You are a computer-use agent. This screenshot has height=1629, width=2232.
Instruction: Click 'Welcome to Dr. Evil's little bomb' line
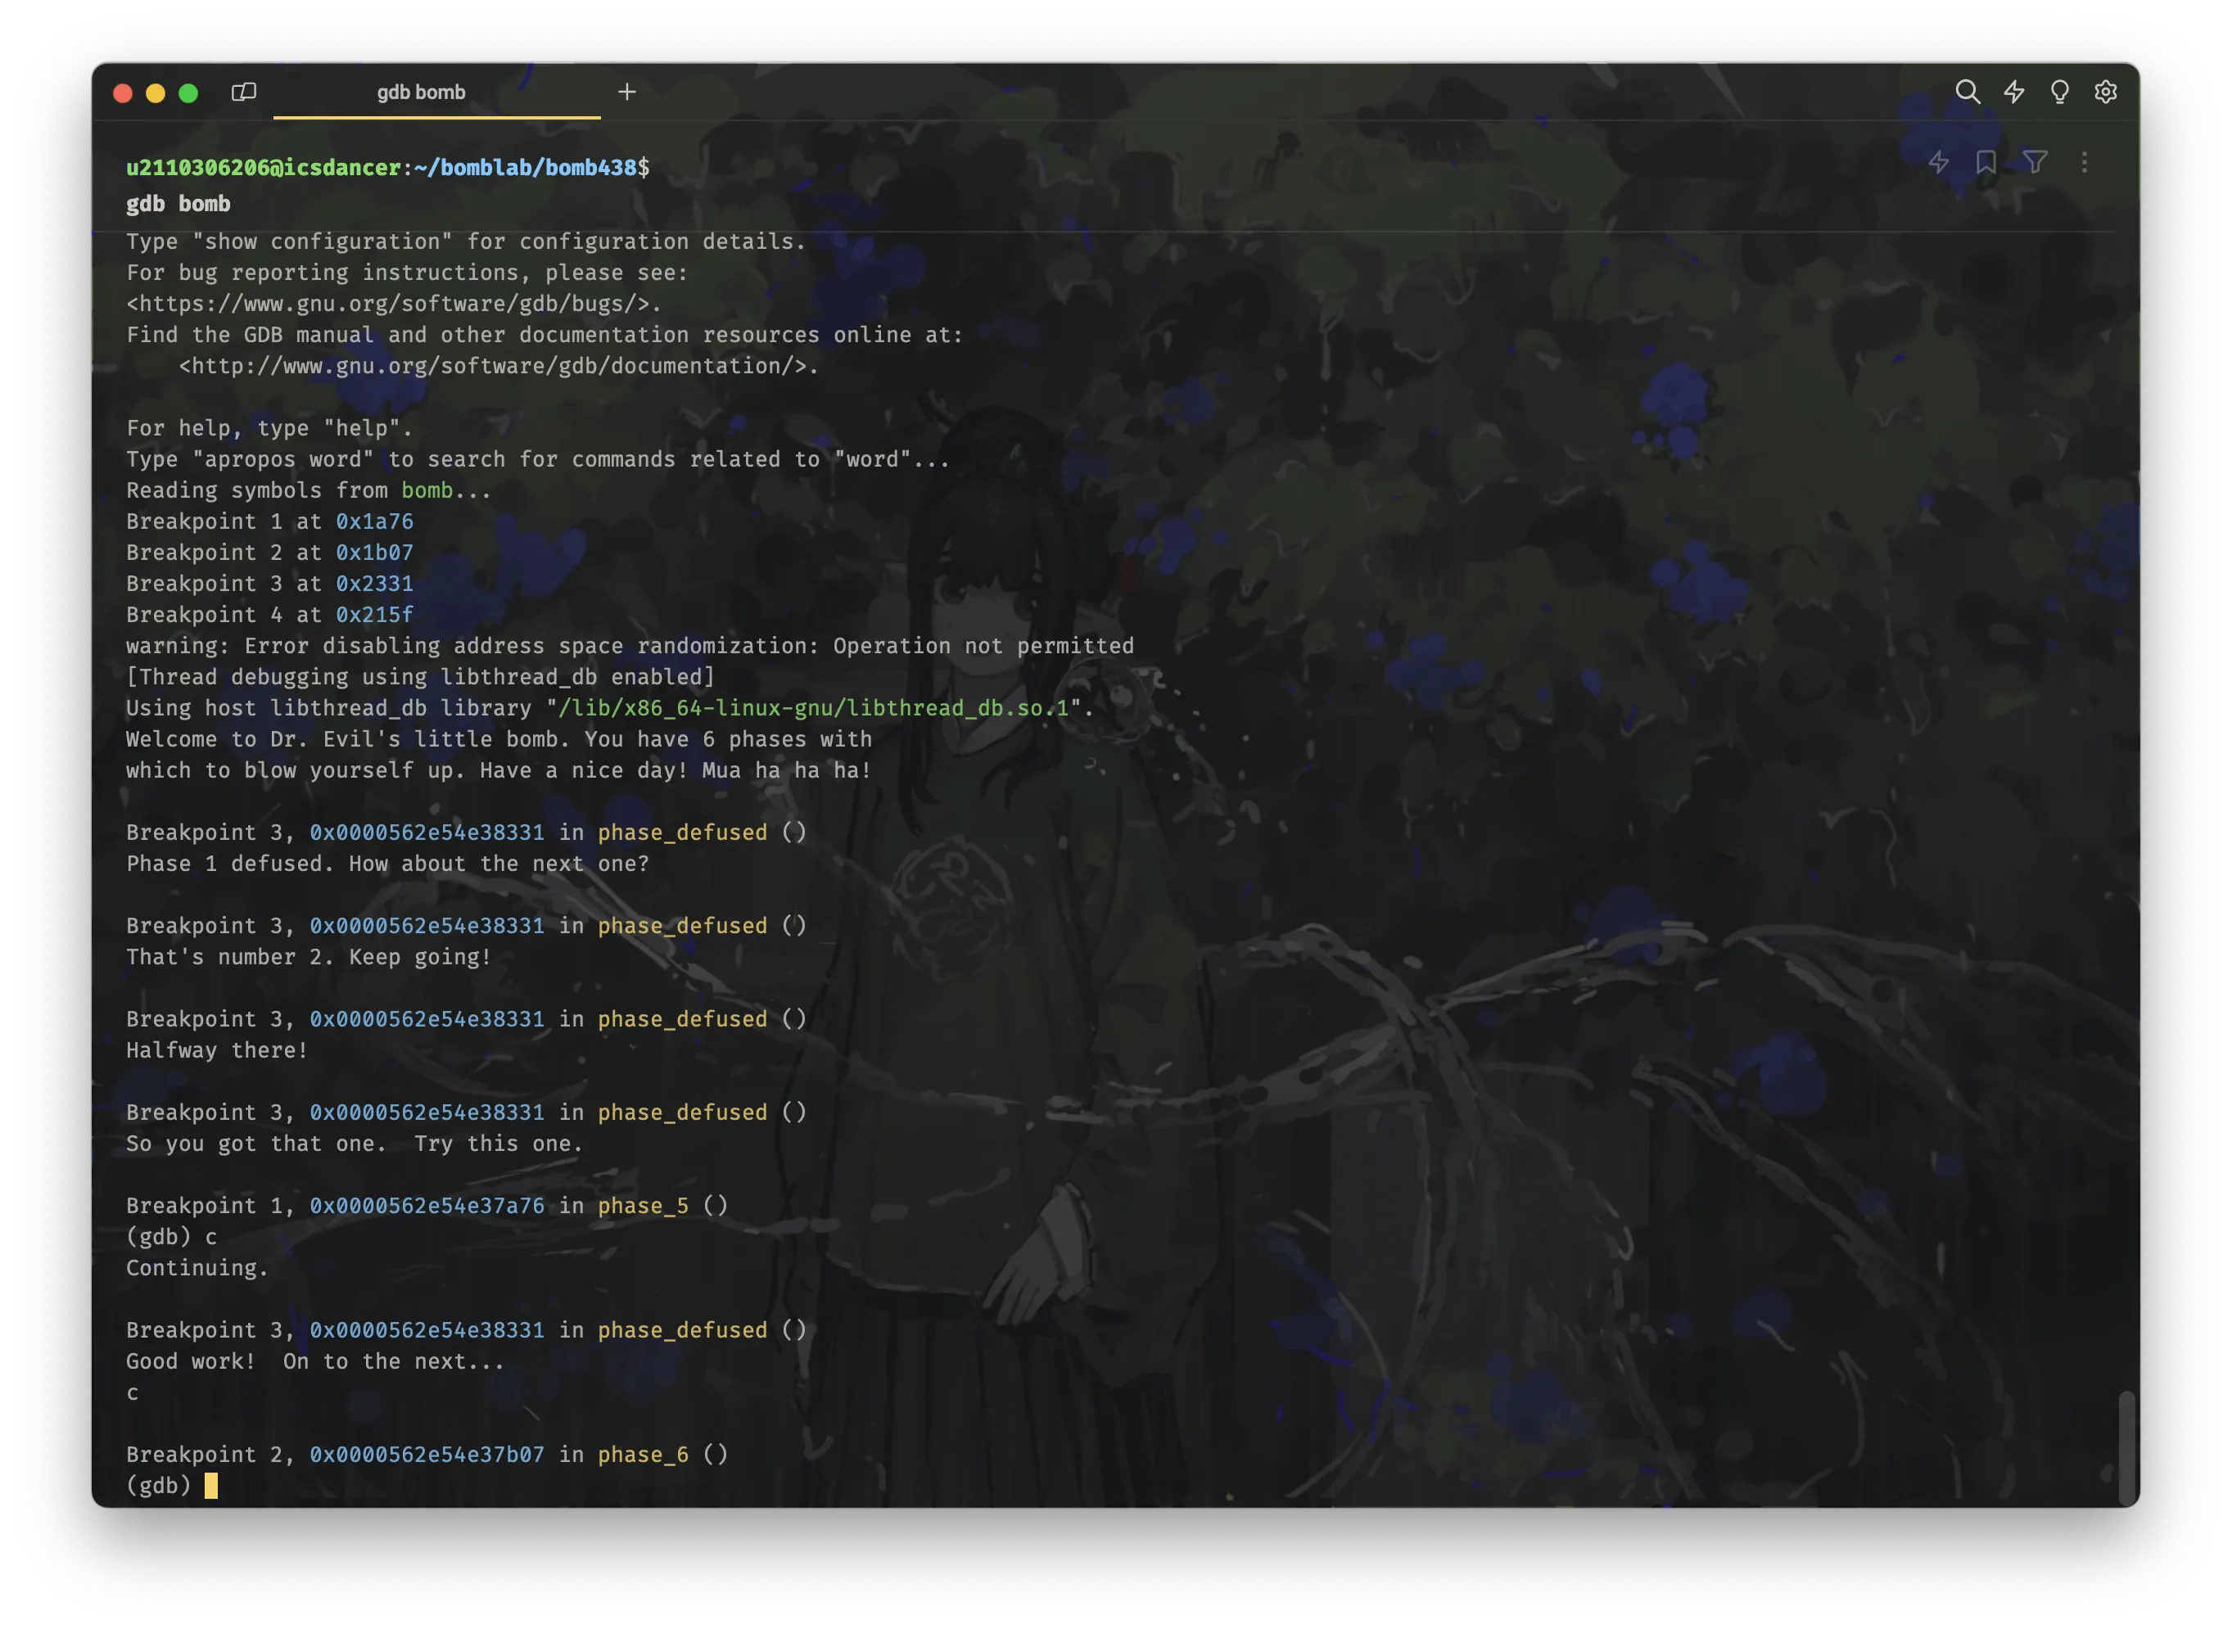click(x=499, y=738)
